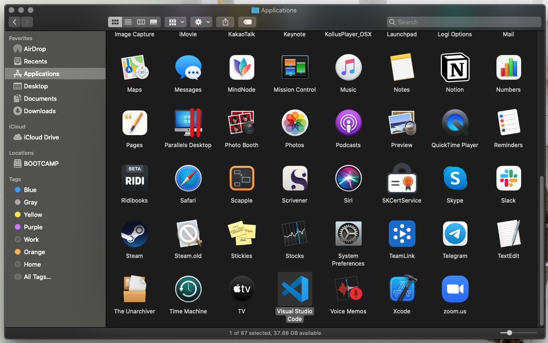
Task: Open the item grouping dropdown
Action: 175,22
